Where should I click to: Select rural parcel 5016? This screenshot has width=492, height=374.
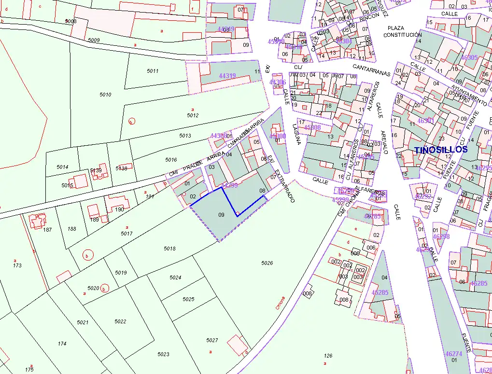pyautogui.click(x=171, y=160)
